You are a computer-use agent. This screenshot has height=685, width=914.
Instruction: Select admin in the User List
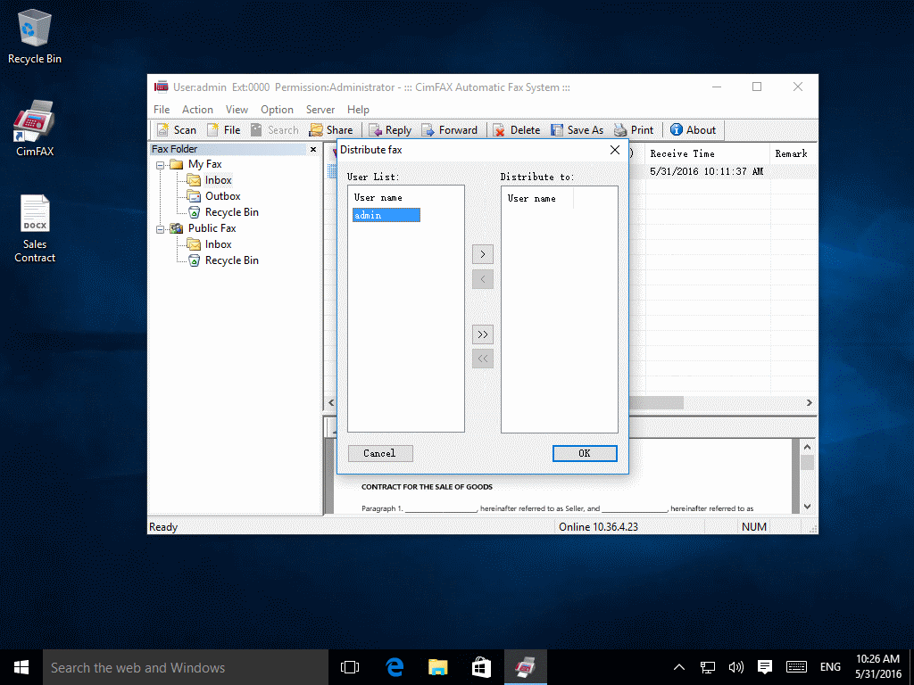[386, 216]
